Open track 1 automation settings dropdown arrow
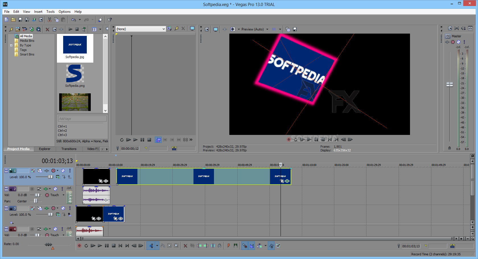478x259 pixels. (x=57, y=171)
